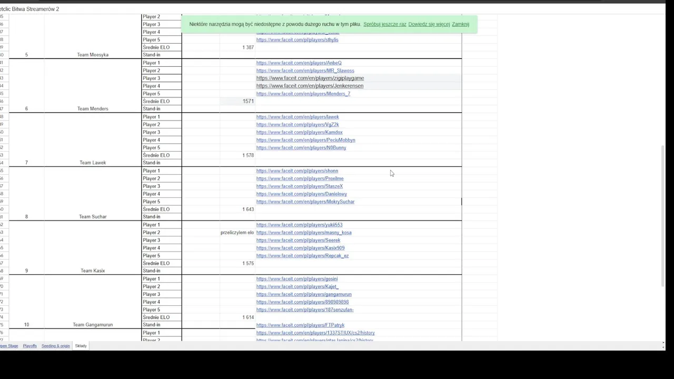Select the 'Team Suchar' cell
The height and width of the screenshot is (379, 674).
[93, 217]
